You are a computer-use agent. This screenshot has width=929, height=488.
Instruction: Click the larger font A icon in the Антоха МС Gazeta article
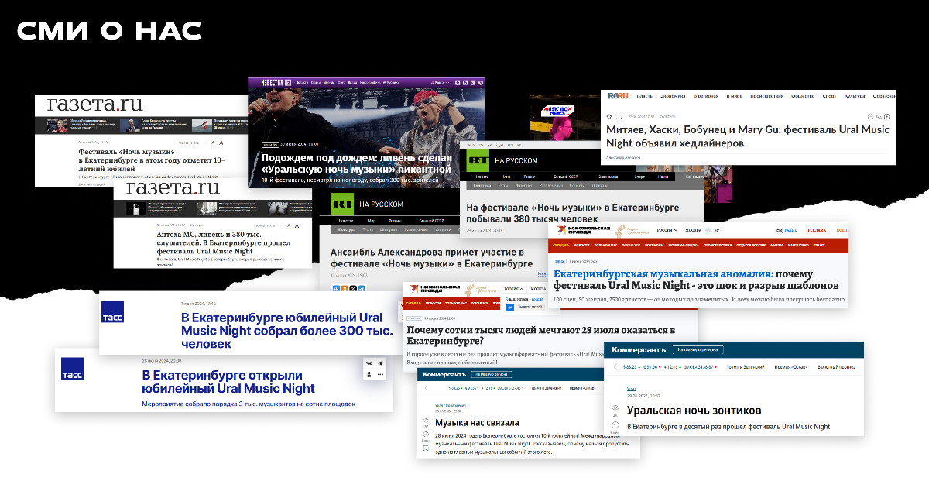pyautogui.click(x=297, y=225)
